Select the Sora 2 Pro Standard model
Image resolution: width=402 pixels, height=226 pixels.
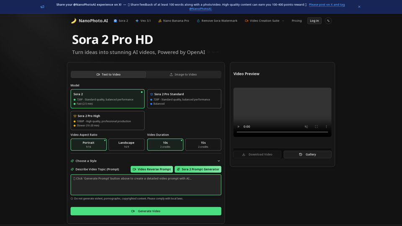184,99
